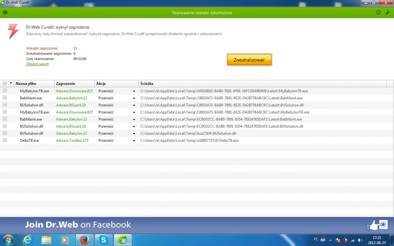Open action dropdown for BabMaint.exe ECBD32CC row

point(134,119)
